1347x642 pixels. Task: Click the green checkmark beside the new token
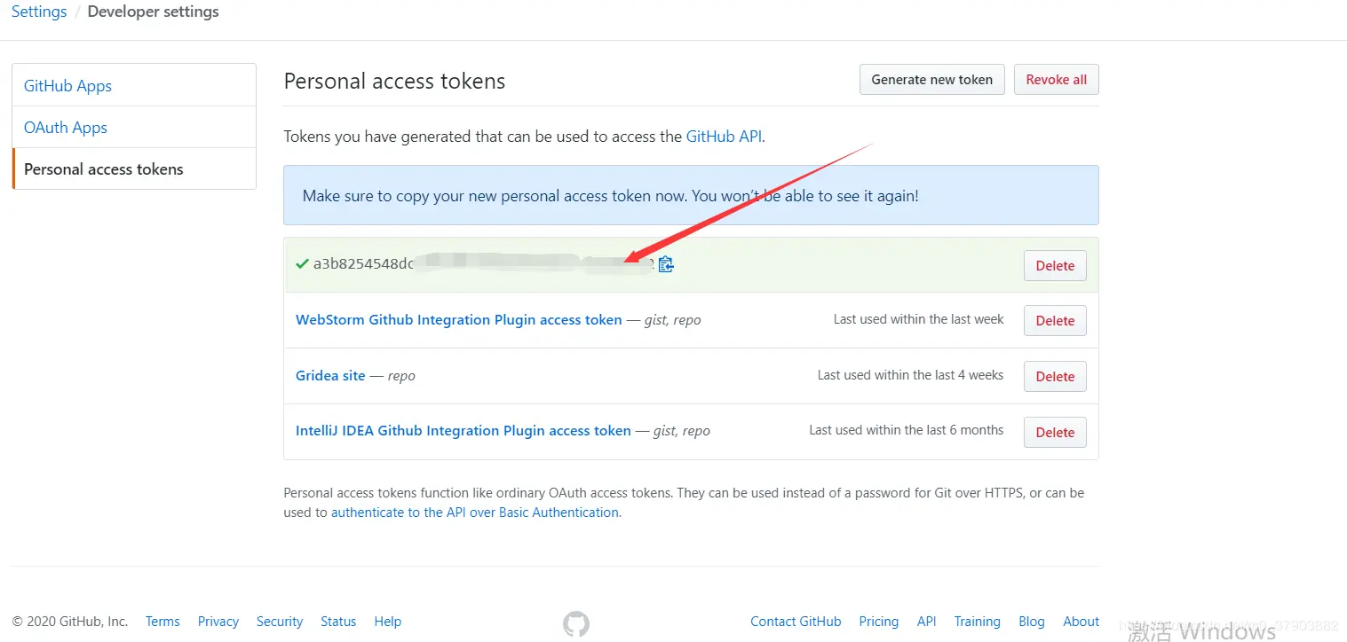tap(302, 263)
